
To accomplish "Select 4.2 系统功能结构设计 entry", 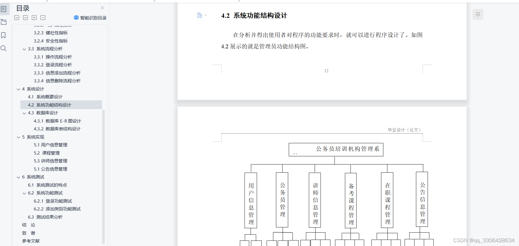I will (x=61, y=105).
